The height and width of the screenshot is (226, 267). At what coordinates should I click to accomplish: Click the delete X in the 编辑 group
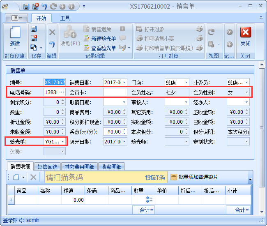click(52, 32)
